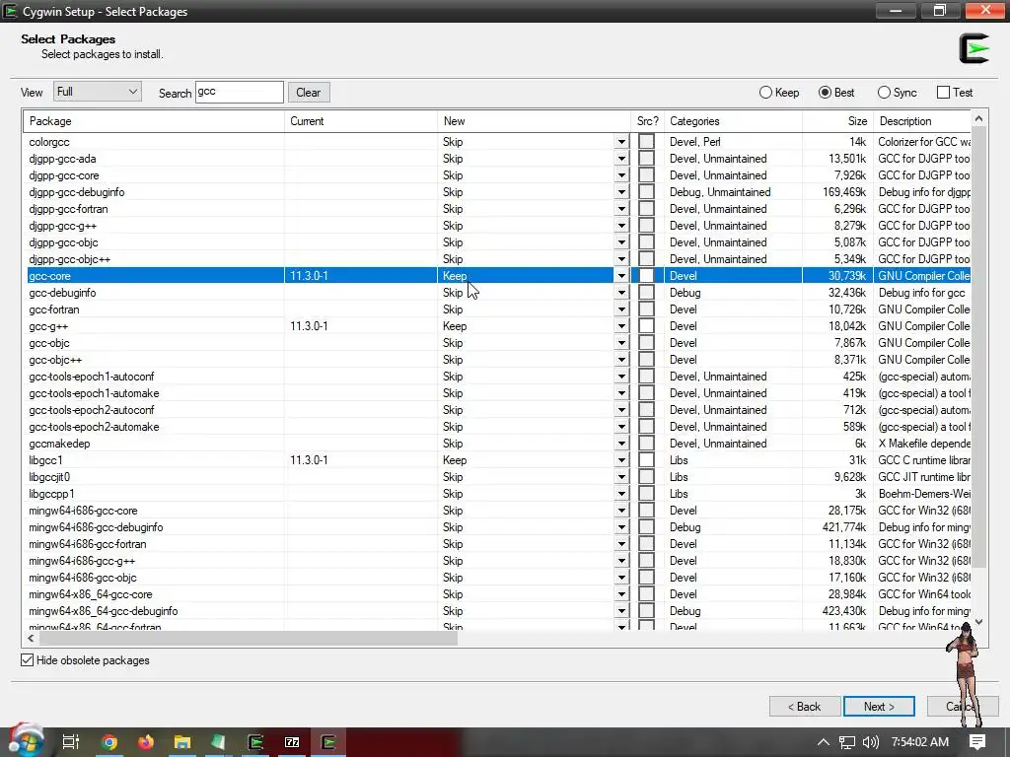The height and width of the screenshot is (757, 1010).
Task: Select the libgccpp1 package row
Action: pos(497,493)
